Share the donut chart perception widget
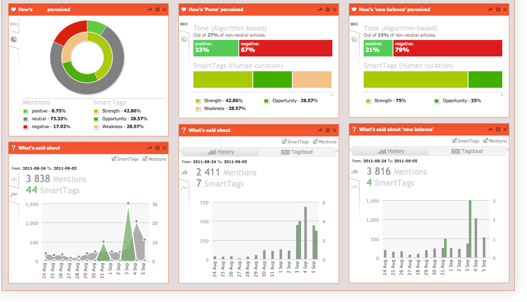Viewport: 527px width, 302px height. (150, 9)
